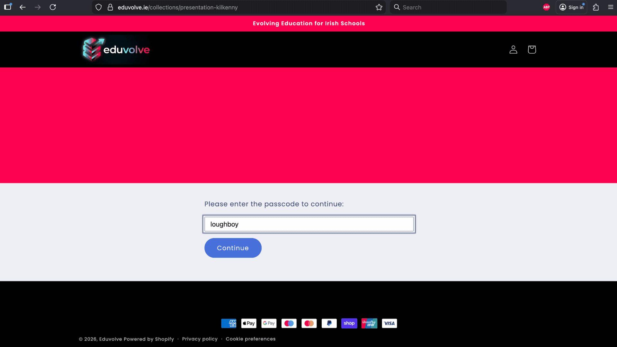Click the padlock icon in the address bar
The width and height of the screenshot is (617, 347).
point(110,7)
